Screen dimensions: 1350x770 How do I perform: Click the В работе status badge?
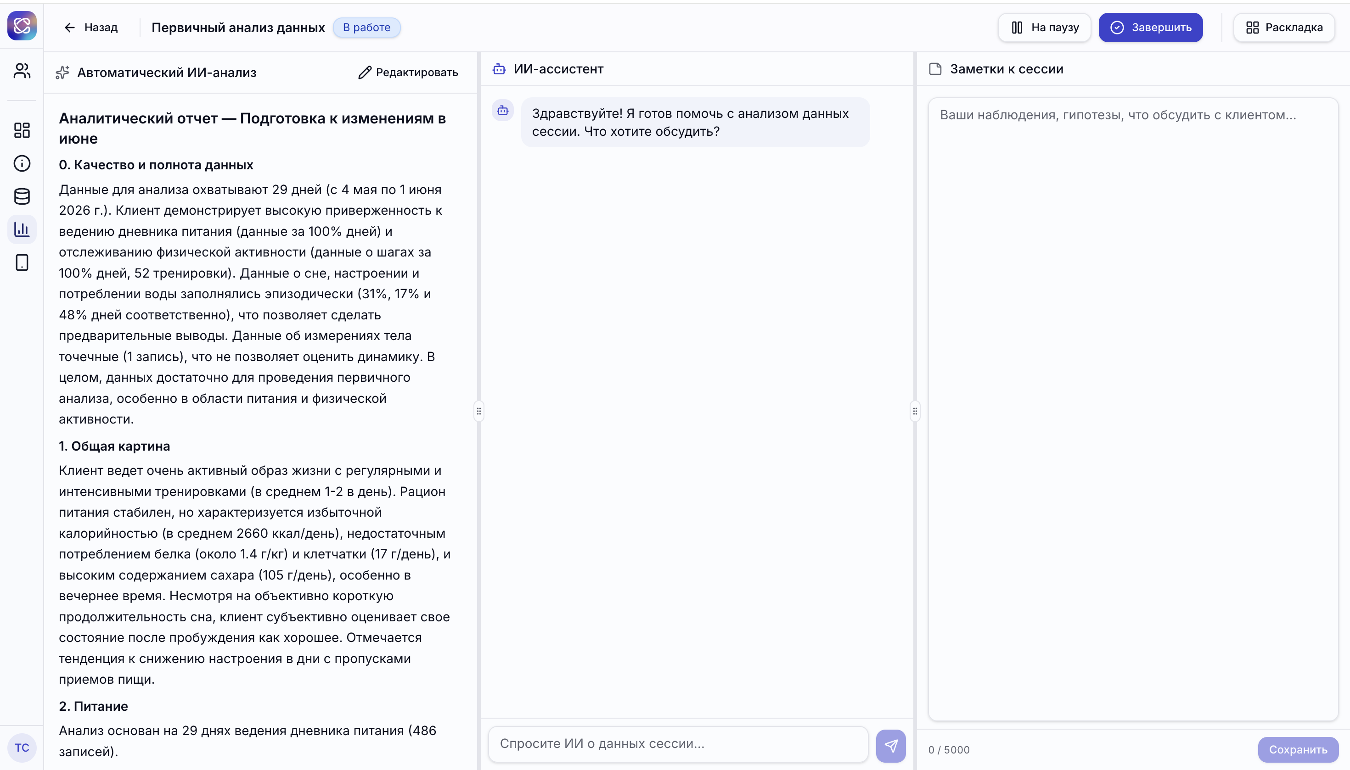point(367,28)
